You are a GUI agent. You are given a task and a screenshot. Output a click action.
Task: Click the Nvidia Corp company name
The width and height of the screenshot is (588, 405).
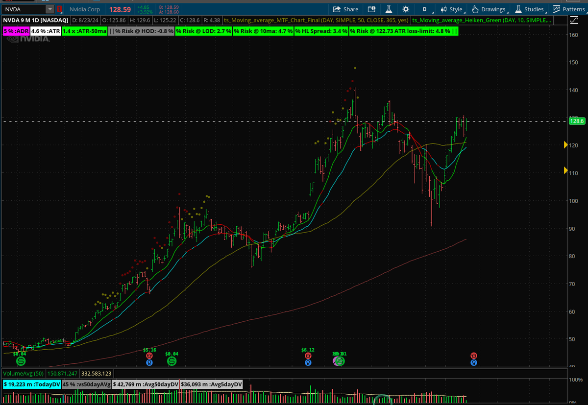click(x=86, y=9)
